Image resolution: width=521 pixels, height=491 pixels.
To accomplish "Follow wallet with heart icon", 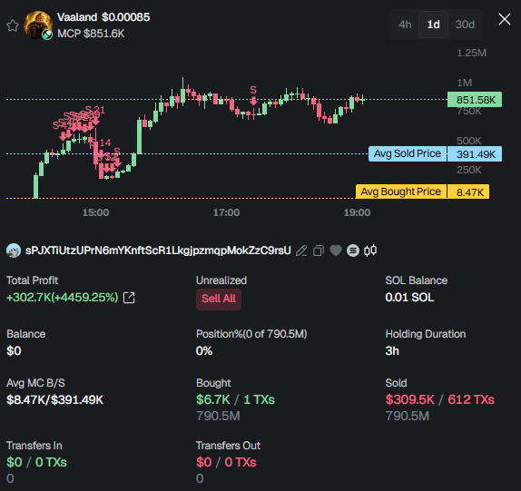I will (336, 250).
